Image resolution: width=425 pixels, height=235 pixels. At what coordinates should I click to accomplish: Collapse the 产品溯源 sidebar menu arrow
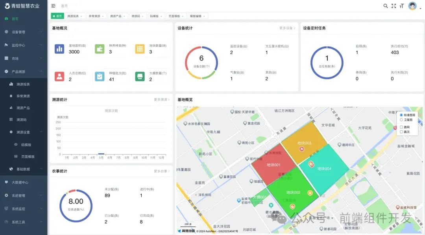tap(41, 72)
